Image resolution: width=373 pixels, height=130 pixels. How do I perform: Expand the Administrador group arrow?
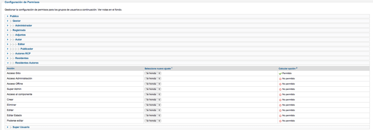coord(8,26)
